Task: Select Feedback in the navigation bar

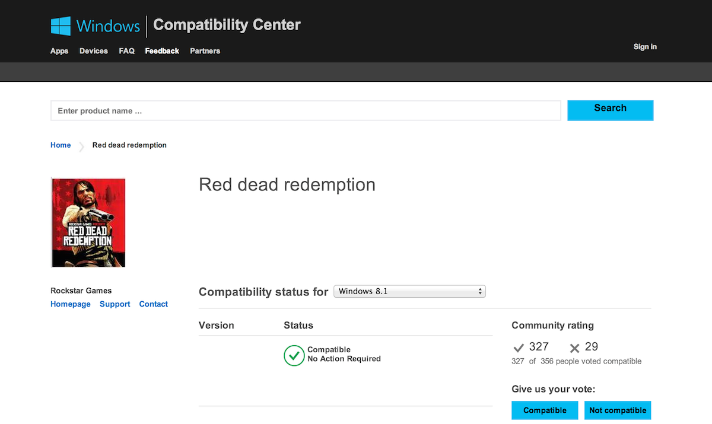Action: (162, 51)
